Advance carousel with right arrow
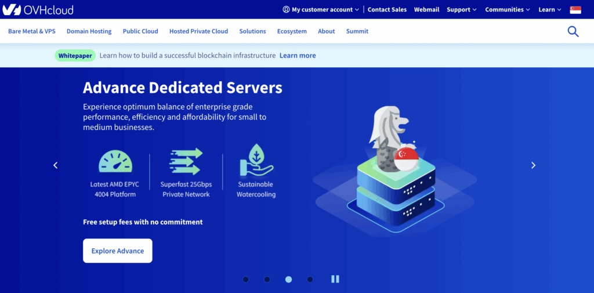The height and width of the screenshot is (293, 594). pos(533,165)
